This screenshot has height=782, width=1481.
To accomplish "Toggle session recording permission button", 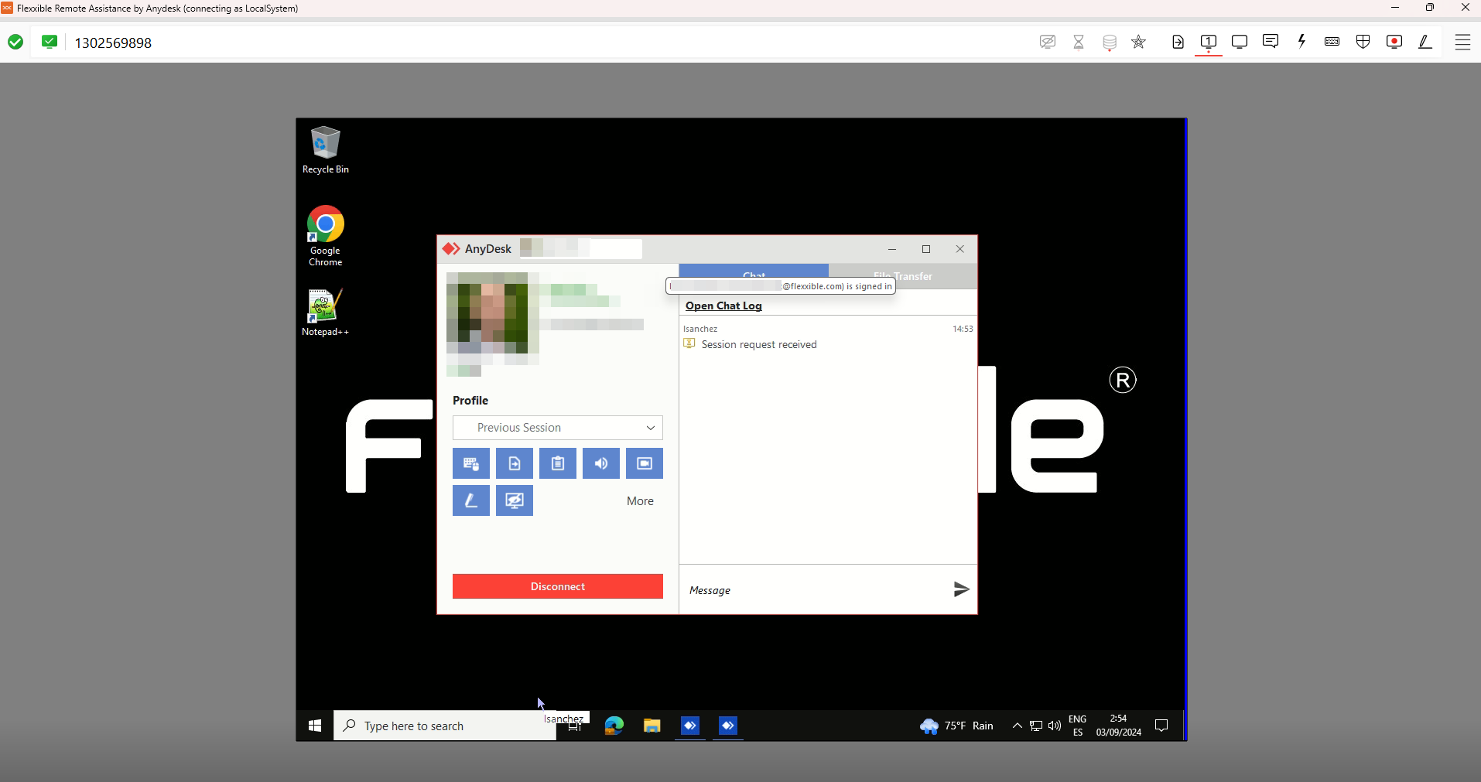I will pyautogui.click(x=645, y=463).
